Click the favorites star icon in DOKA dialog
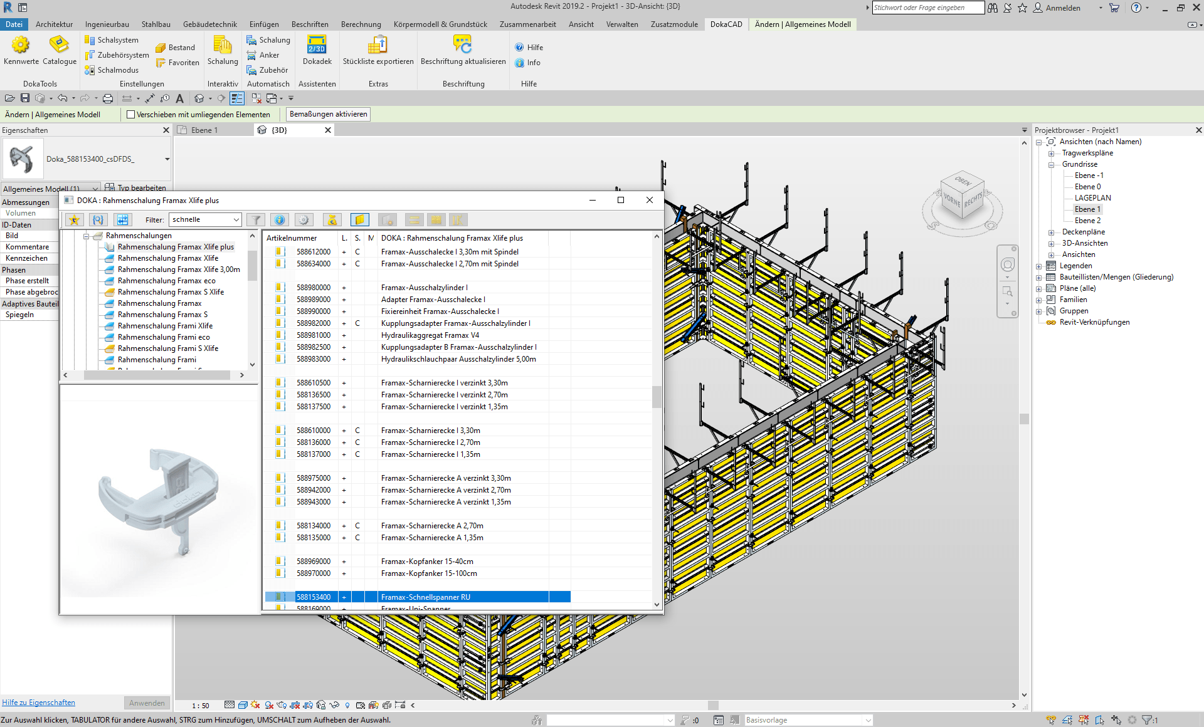The image size is (1204, 727). point(74,220)
